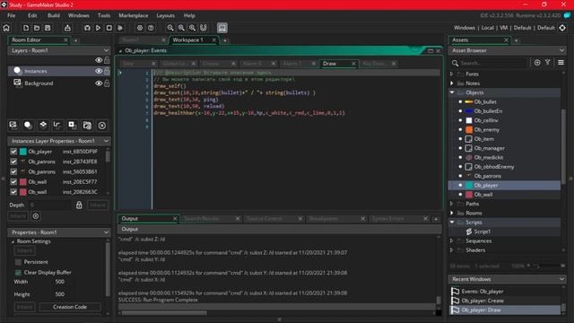Viewport: 574px width, 323px height.
Task: Click the Creation Code button
Action: click(70, 307)
